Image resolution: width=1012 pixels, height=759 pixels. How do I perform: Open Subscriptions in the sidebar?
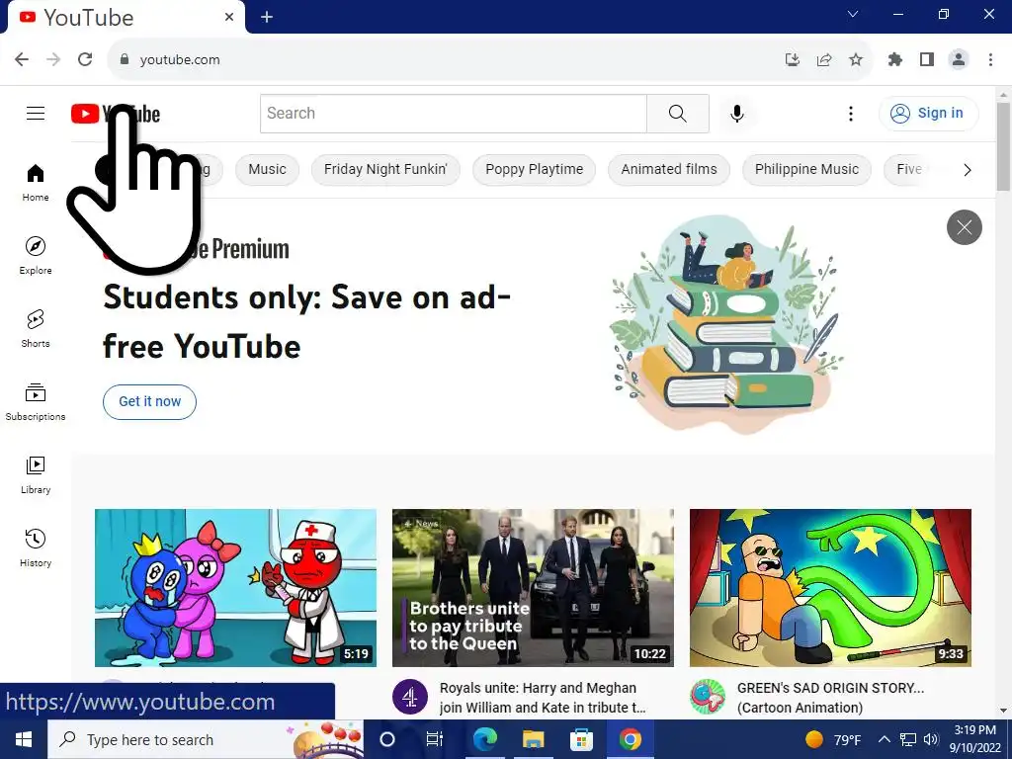(x=36, y=401)
